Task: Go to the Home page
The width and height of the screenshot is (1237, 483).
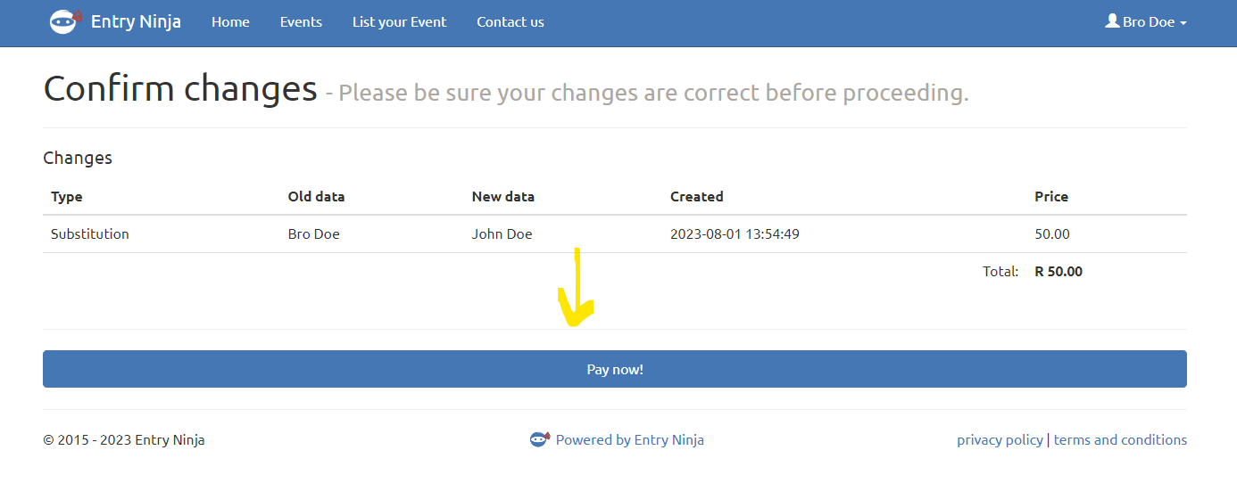Action: tap(230, 22)
